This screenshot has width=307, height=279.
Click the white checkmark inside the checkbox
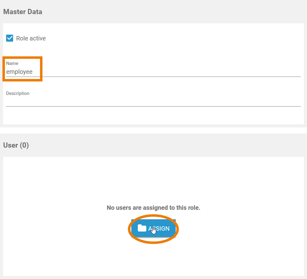coord(10,38)
